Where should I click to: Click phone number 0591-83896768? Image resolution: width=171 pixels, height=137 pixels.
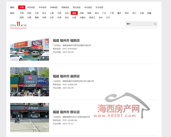70,85
